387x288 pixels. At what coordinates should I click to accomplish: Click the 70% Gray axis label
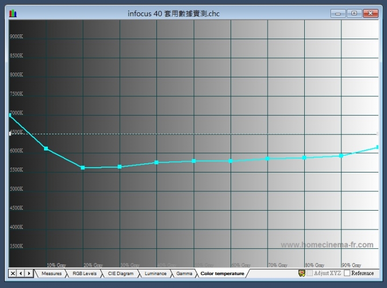(x=278, y=265)
